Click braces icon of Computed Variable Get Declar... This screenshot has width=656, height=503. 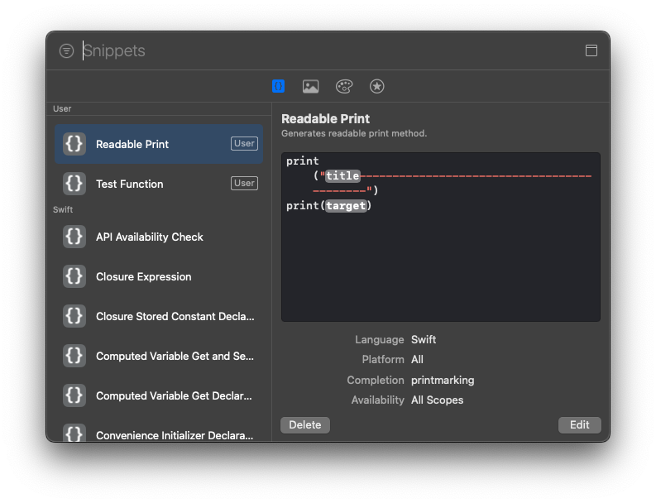(74, 396)
